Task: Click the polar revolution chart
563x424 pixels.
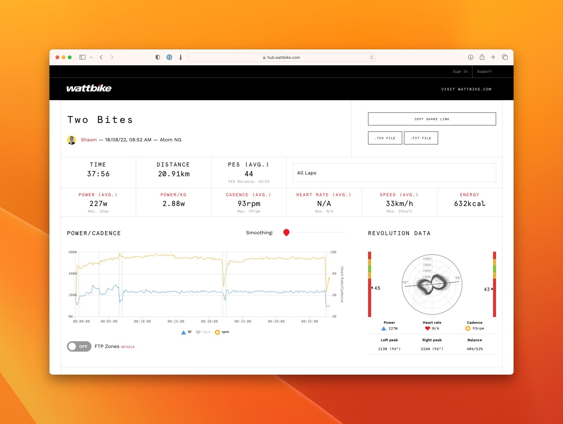Action: coord(432,284)
